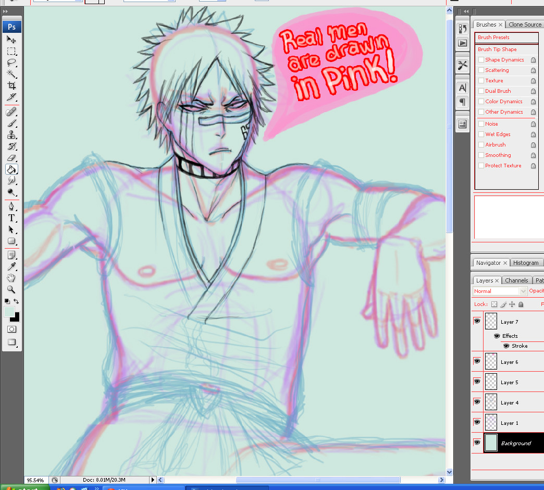Switch to the Channels tab
Screen dimensions: 544x490
(x=516, y=280)
